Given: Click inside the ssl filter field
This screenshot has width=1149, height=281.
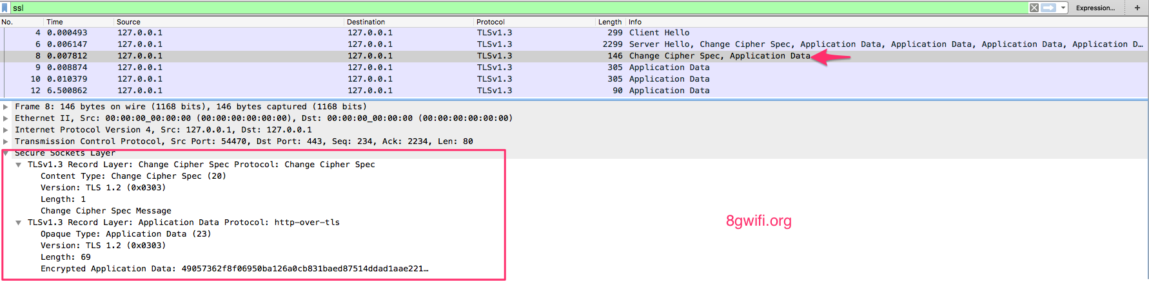Looking at the screenshot, I should coord(516,8).
